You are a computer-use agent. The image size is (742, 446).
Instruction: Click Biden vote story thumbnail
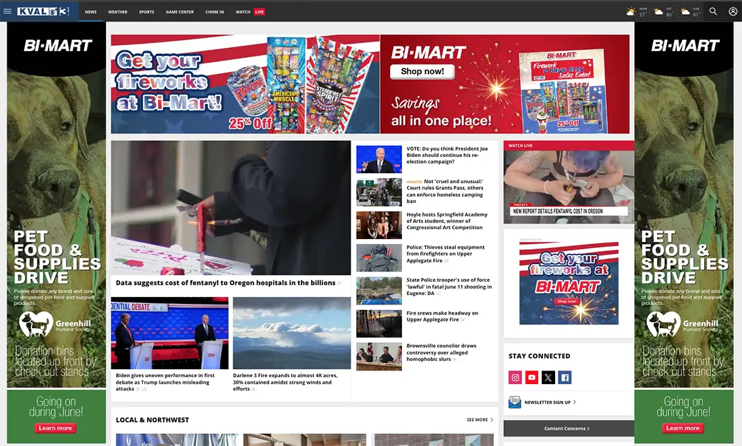379,159
